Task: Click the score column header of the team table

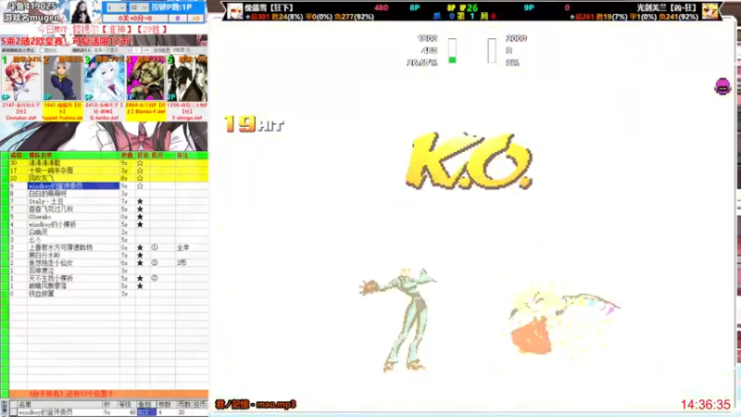Action: (x=16, y=155)
